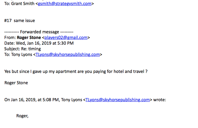Click the "Subject:" label
The height and width of the screenshot is (128, 198).
13,49
